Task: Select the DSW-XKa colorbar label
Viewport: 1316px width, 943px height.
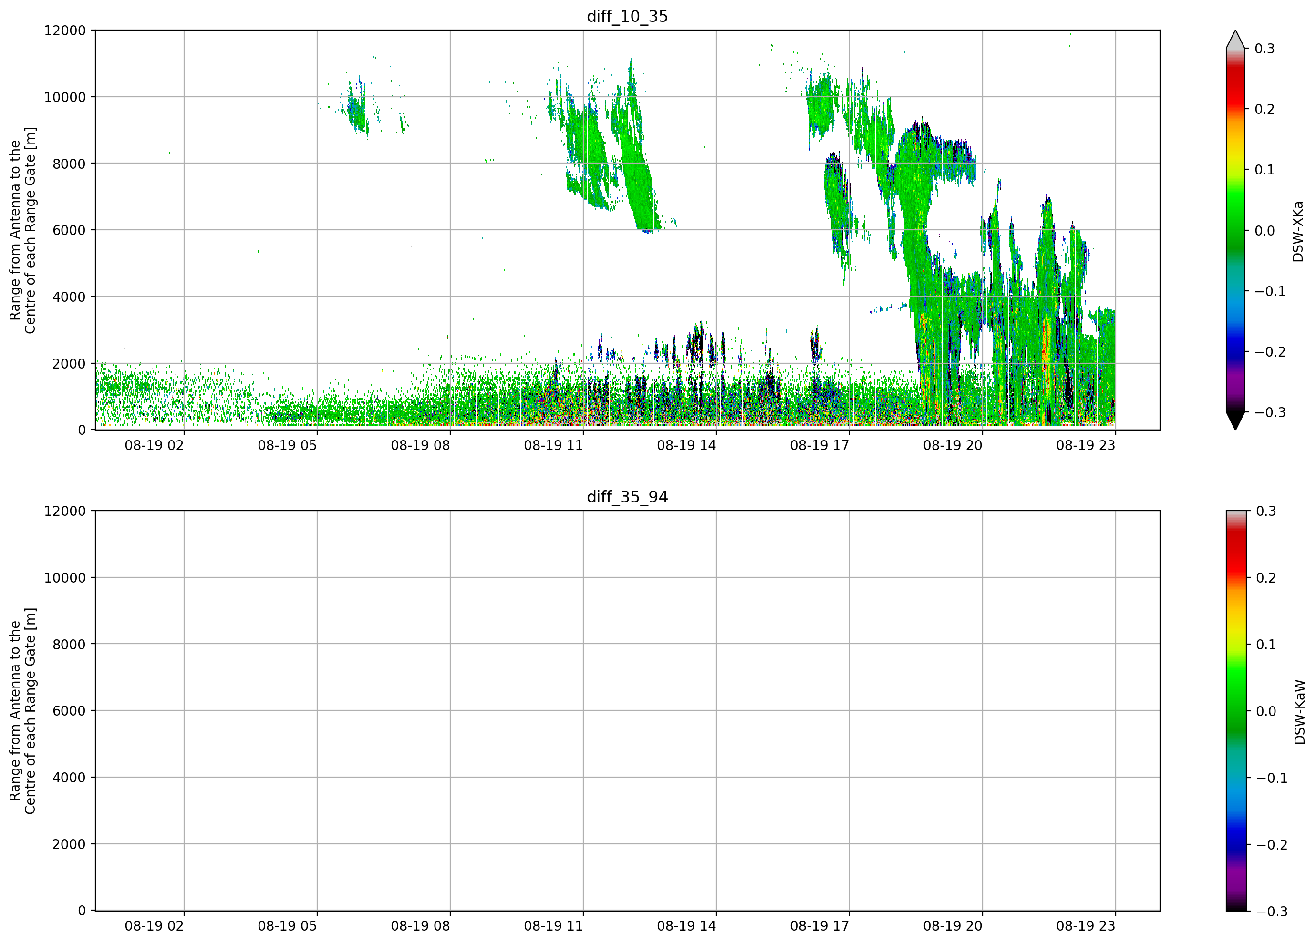Action: [x=1298, y=231]
